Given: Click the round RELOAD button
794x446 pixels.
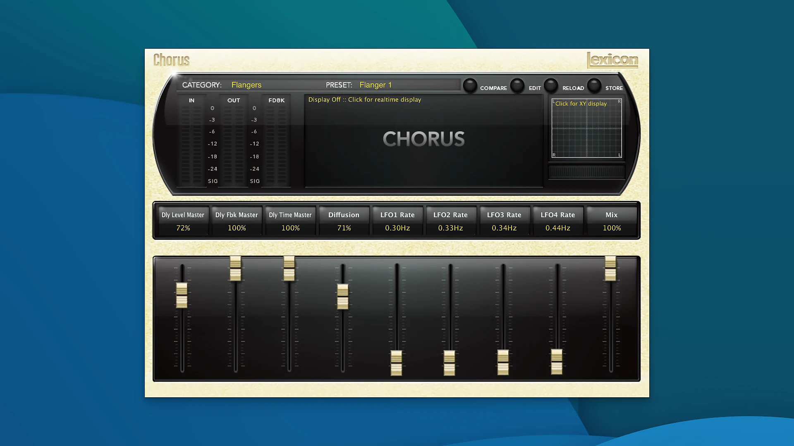Looking at the screenshot, I should tap(551, 85).
